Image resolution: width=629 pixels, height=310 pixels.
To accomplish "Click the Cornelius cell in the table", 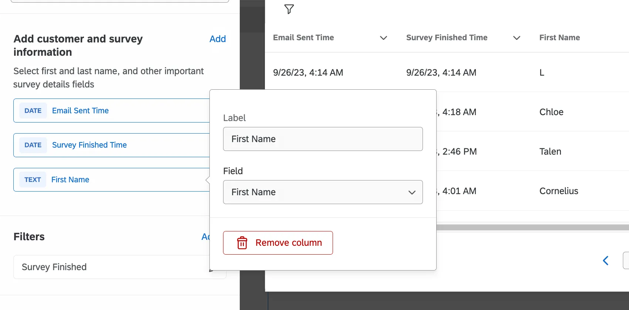I will click(559, 191).
